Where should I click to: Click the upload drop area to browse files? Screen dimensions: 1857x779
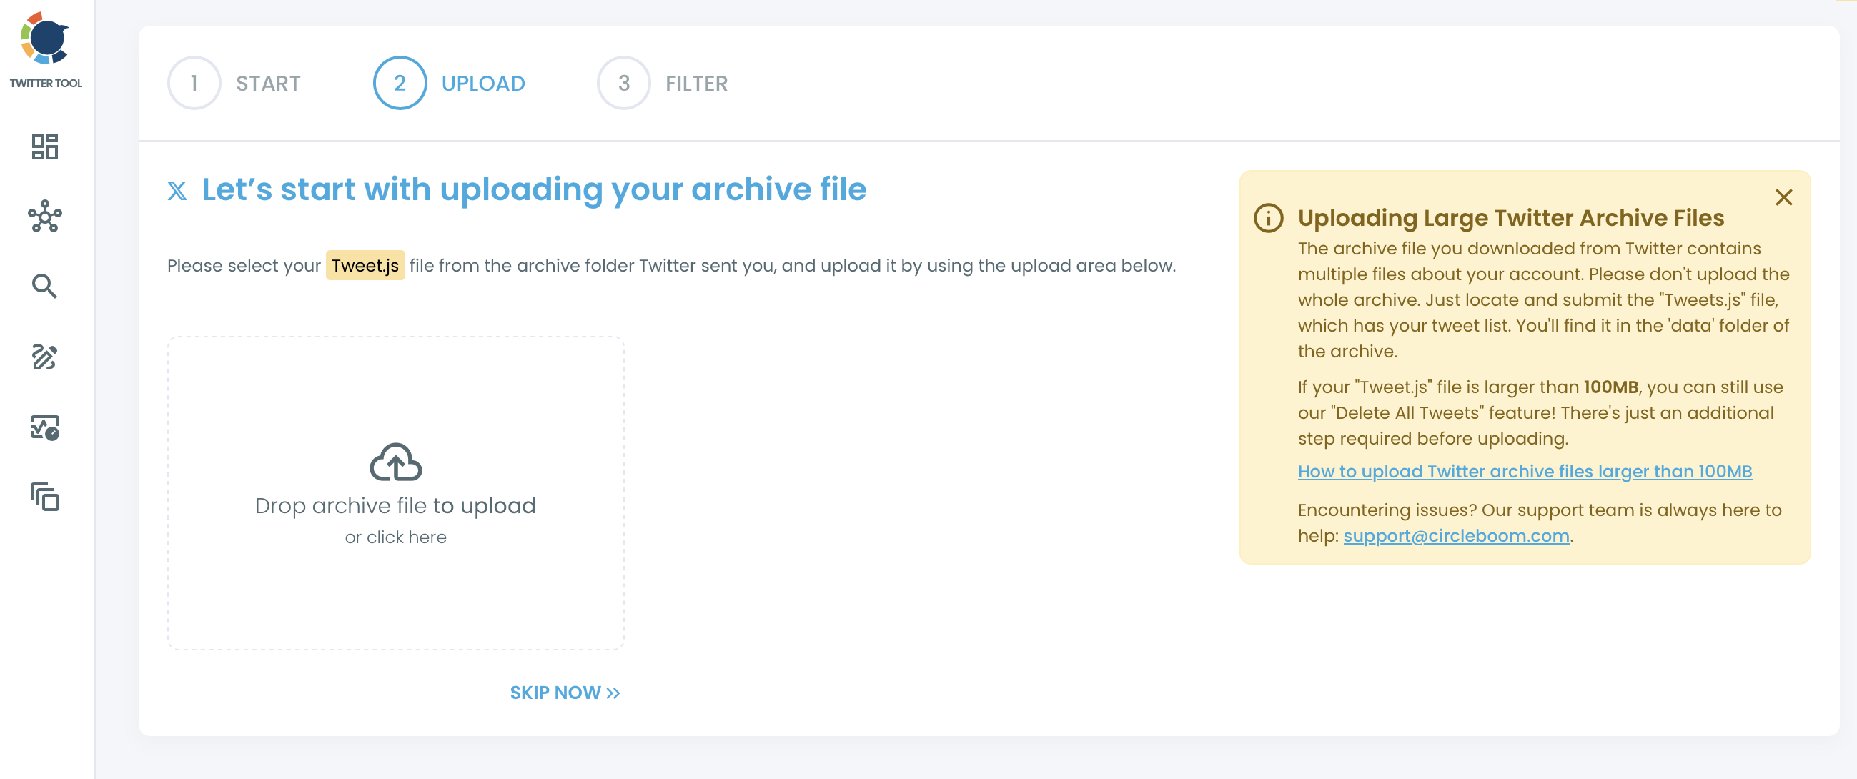(395, 494)
